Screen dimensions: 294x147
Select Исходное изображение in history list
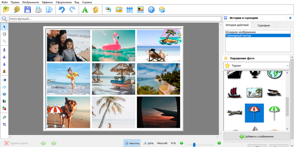241,32
